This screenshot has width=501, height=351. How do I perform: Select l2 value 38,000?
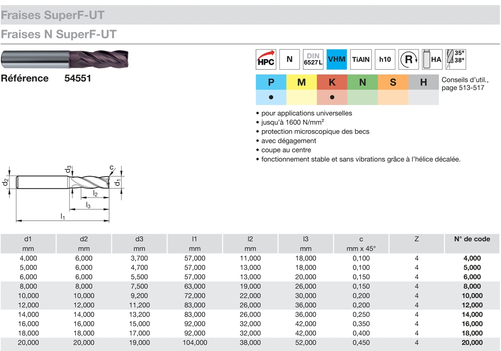click(x=250, y=342)
